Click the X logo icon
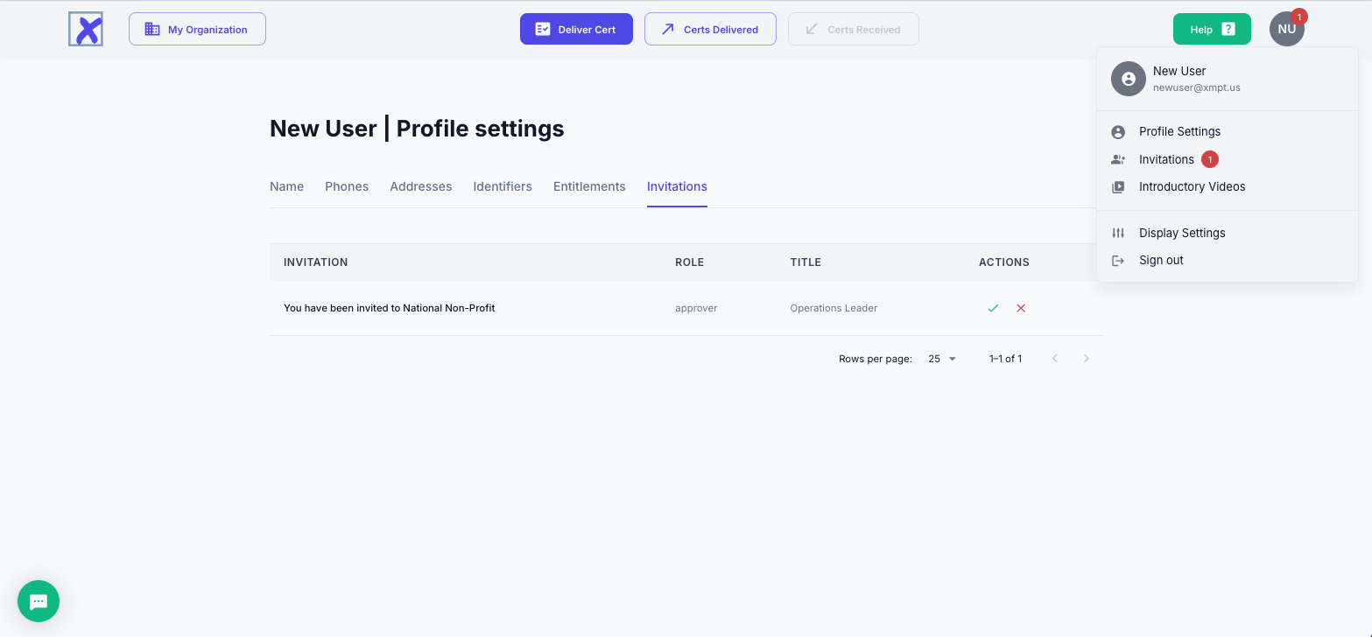Viewport: 1372px width, 637px height. click(86, 29)
